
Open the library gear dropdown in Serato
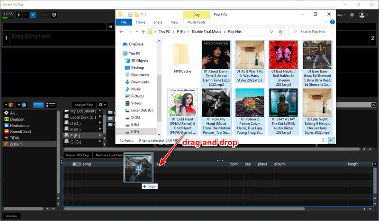point(102,105)
